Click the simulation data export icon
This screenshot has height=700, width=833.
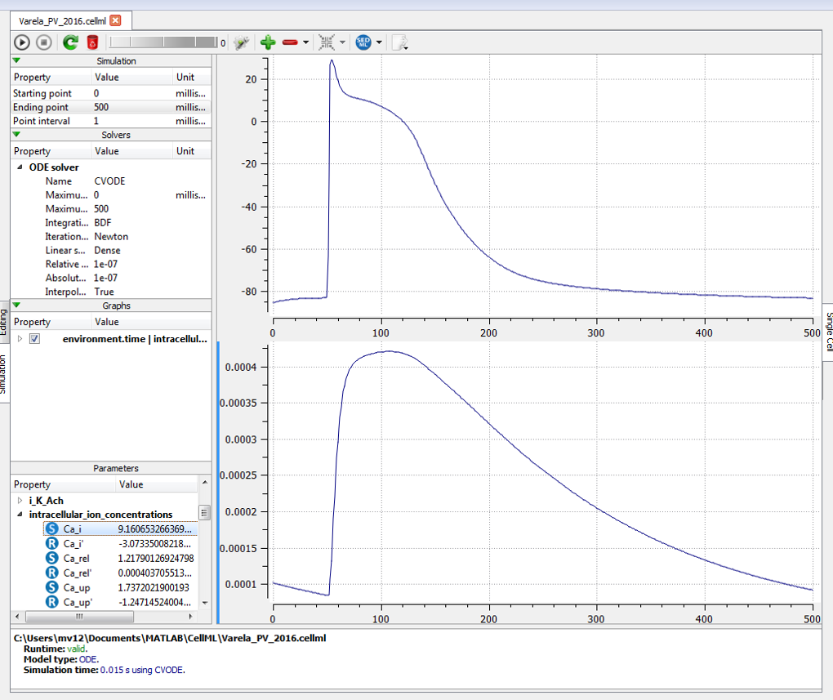click(x=399, y=42)
